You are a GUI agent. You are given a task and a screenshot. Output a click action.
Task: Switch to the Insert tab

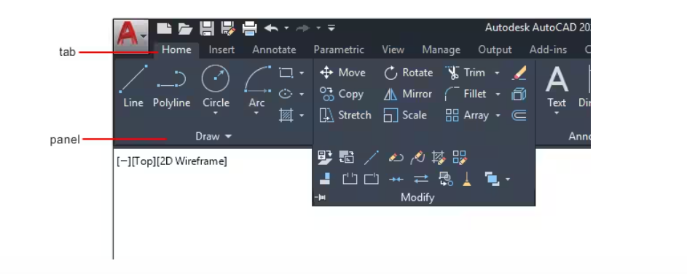(221, 50)
